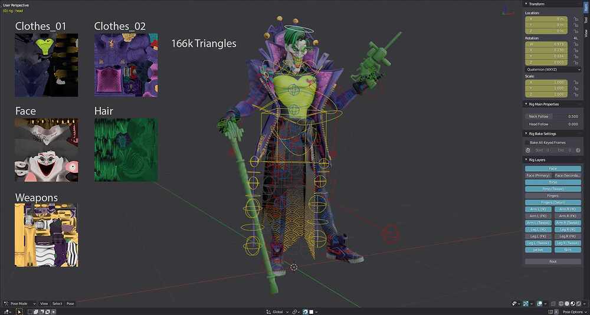Switch to the Tool sidebar tab
Viewport: 590px width, 315px height.
pos(586,19)
